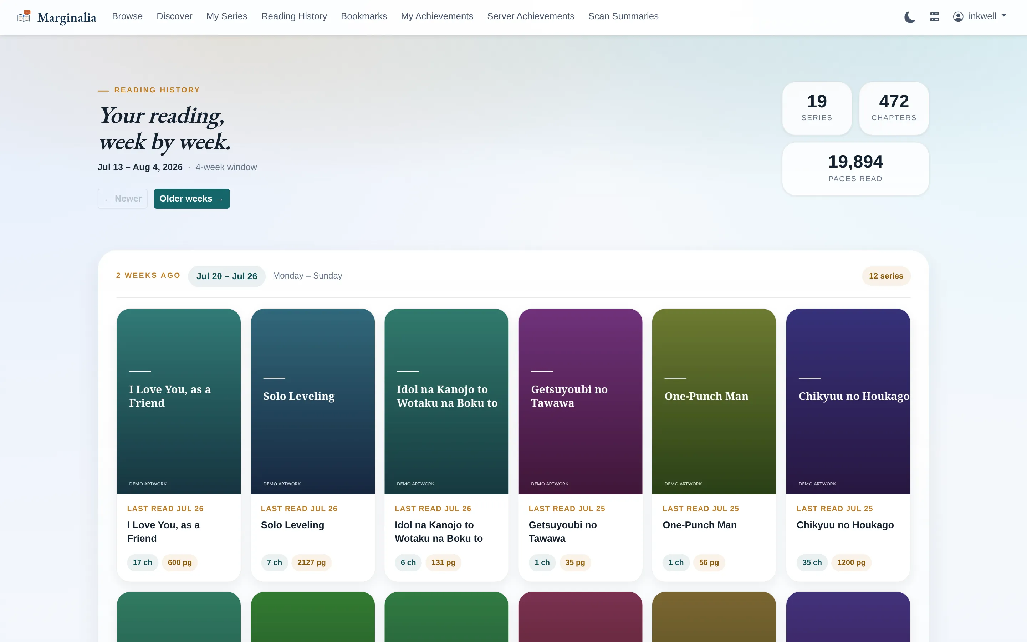1027x642 pixels.
Task: Open the server stack icon
Action: tap(935, 16)
